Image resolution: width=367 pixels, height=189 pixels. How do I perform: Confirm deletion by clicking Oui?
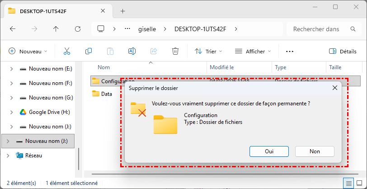269,151
